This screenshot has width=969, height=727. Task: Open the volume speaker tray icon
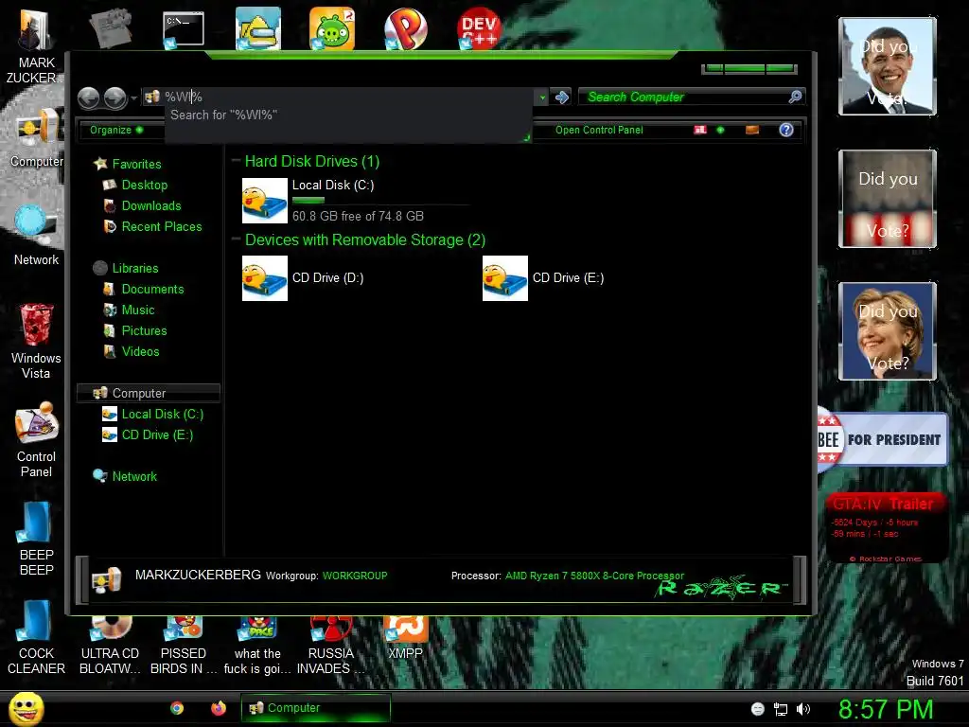click(803, 709)
